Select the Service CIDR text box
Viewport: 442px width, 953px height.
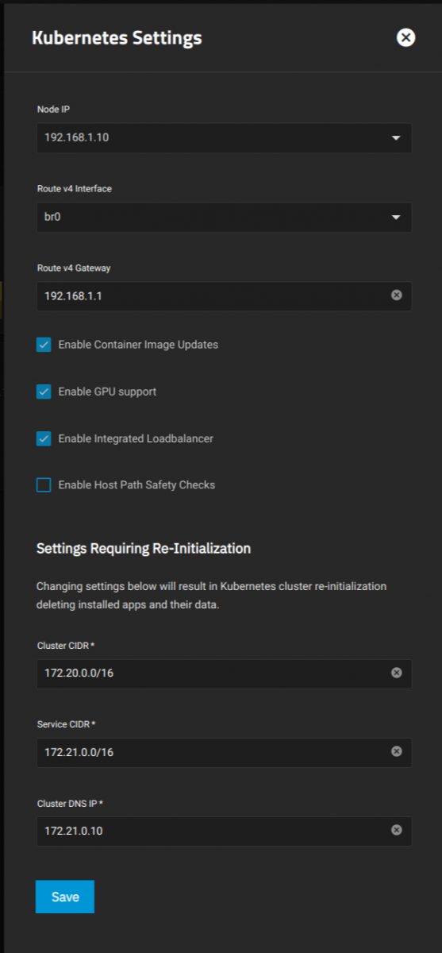pyautogui.click(x=212, y=751)
